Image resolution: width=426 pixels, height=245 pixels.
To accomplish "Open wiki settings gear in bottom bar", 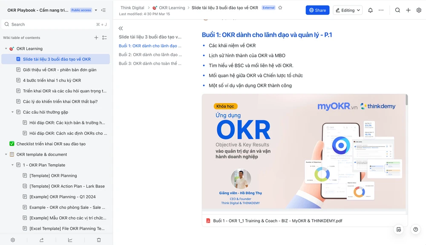I will 13,240.
